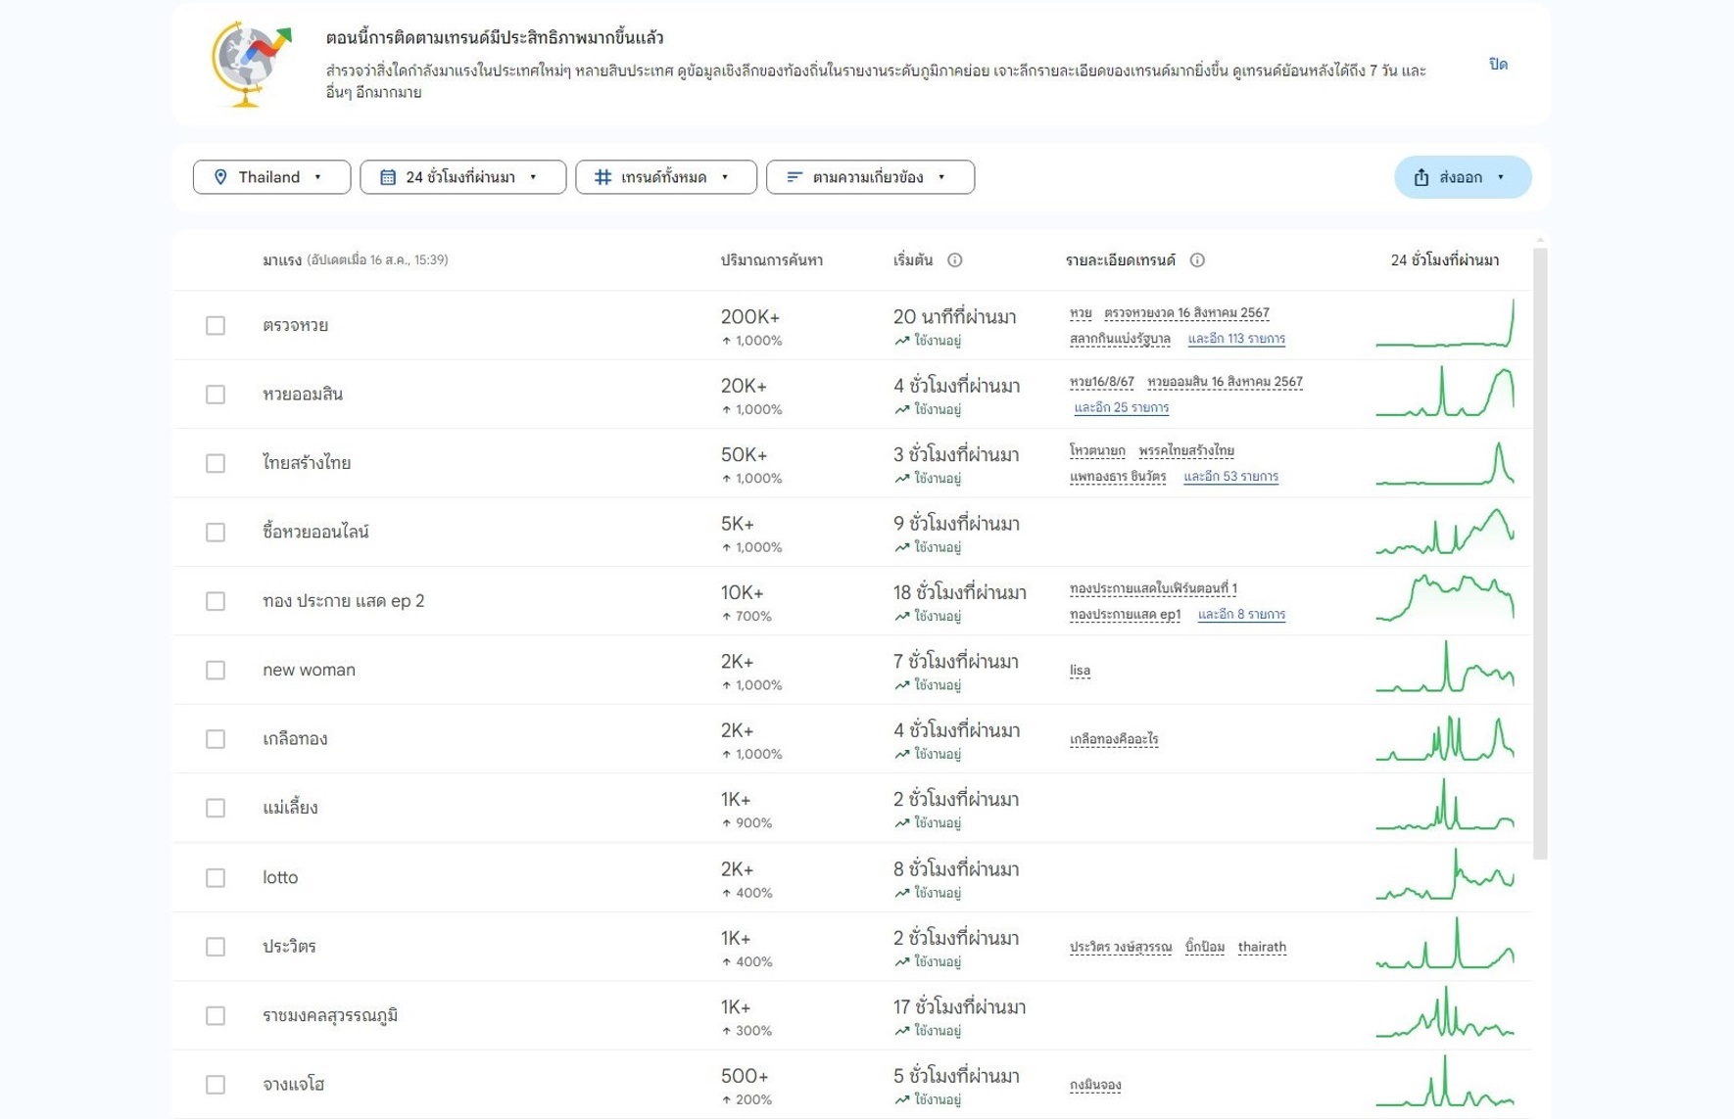The image size is (1734, 1119).
Task: Click the location pin icon in Thailand filter
Action: point(220,177)
